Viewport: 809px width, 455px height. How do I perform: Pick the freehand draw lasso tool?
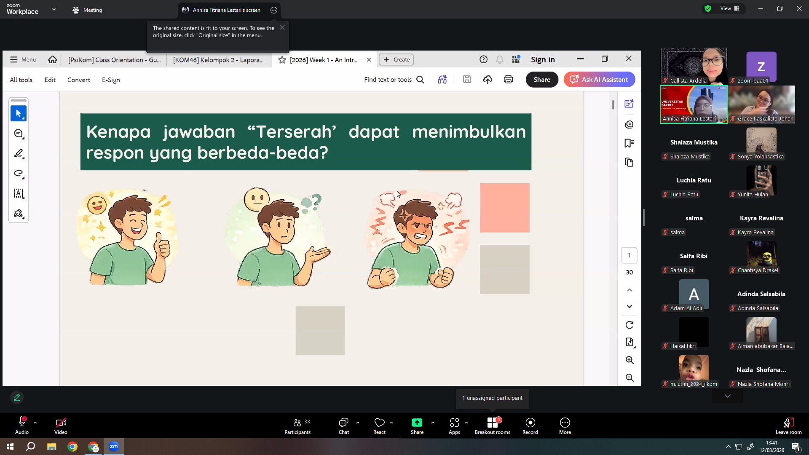[19, 174]
